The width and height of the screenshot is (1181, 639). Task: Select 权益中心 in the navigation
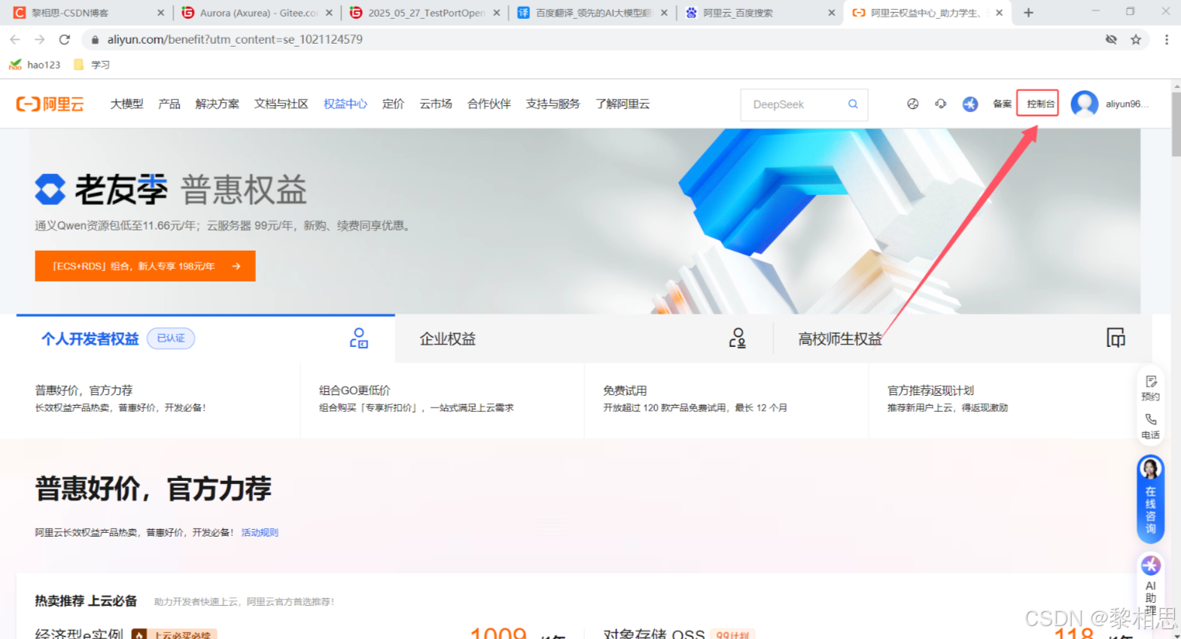click(x=345, y=104)
